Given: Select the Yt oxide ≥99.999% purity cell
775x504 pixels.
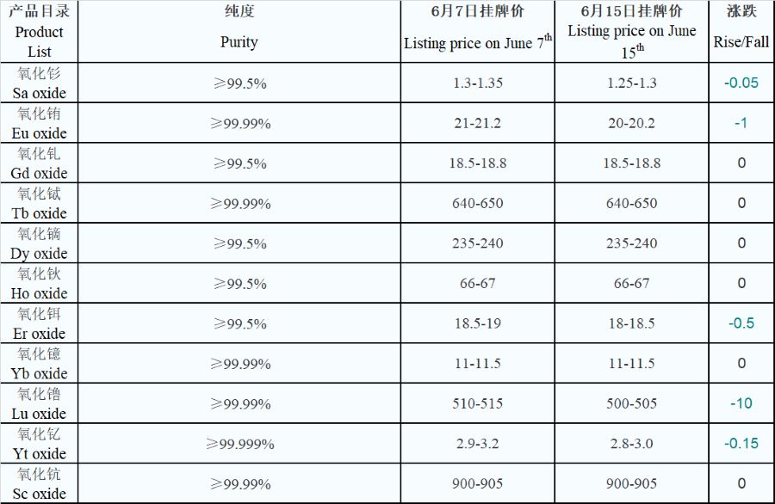Looking at the screenshot, I should (239, 443).
